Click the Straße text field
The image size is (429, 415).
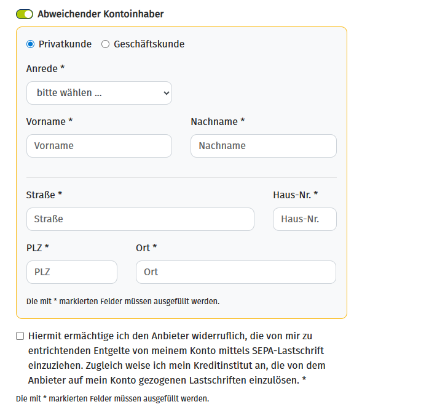pos(140,219)
